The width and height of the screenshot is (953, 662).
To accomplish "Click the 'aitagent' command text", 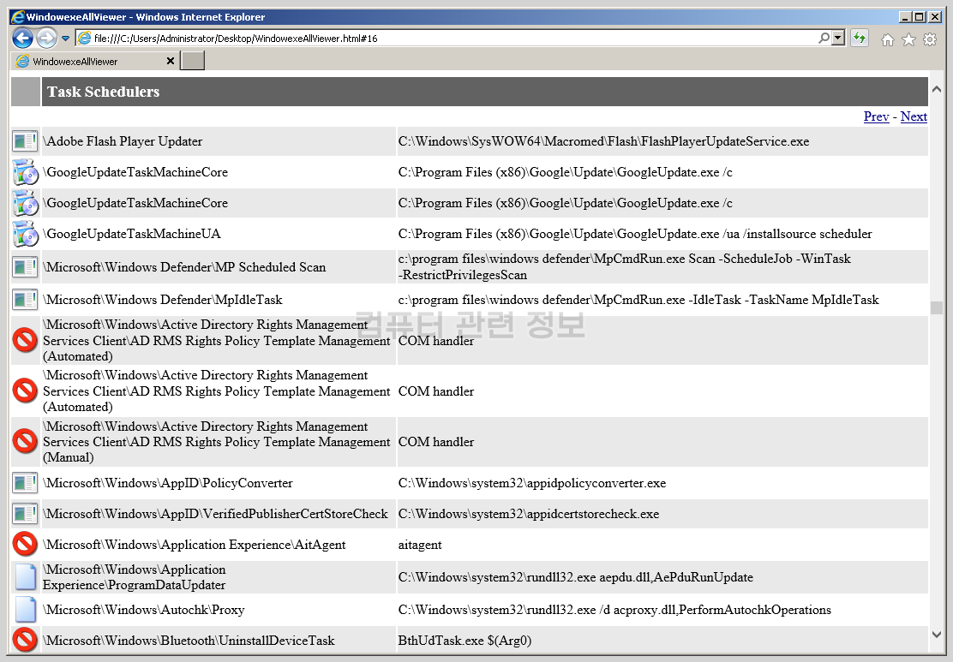I will point(420,546).
